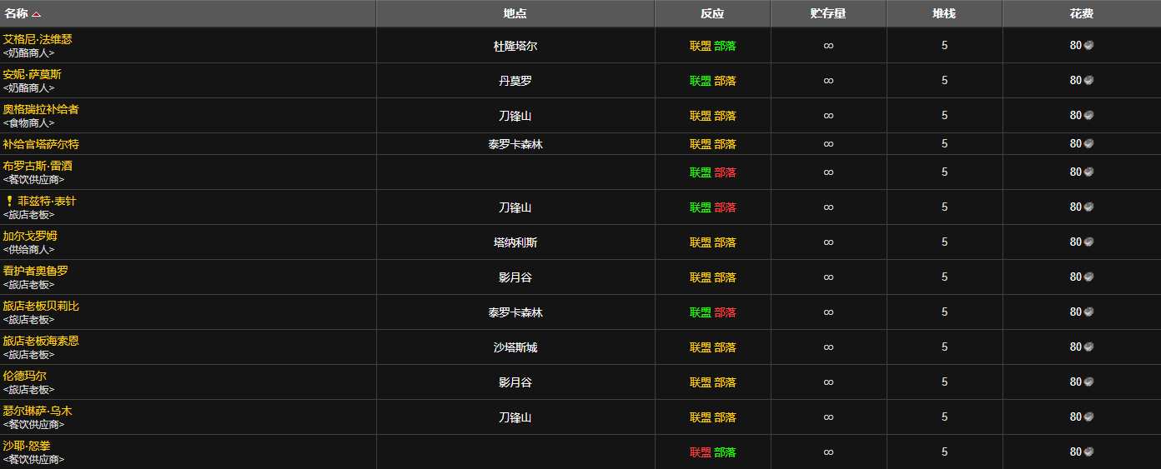Screen dimensions: 1161x469
Task: Go to the 丹莫罗 location link
Action: pos(515,81)
